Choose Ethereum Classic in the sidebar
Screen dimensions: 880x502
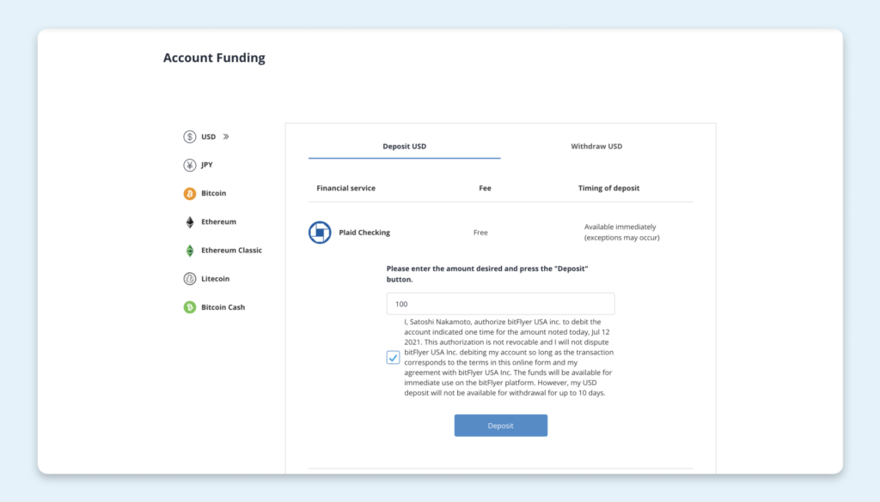click(231, 251)
